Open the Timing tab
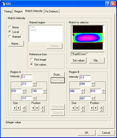This screenshot has width=117, height=138. click(x=8, y=11)
